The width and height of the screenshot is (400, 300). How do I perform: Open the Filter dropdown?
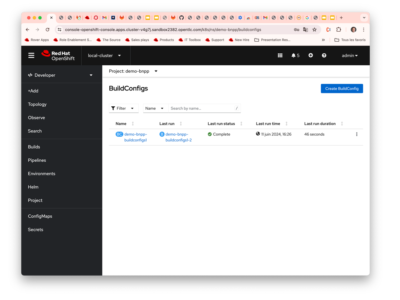click(x=123, y=108)
